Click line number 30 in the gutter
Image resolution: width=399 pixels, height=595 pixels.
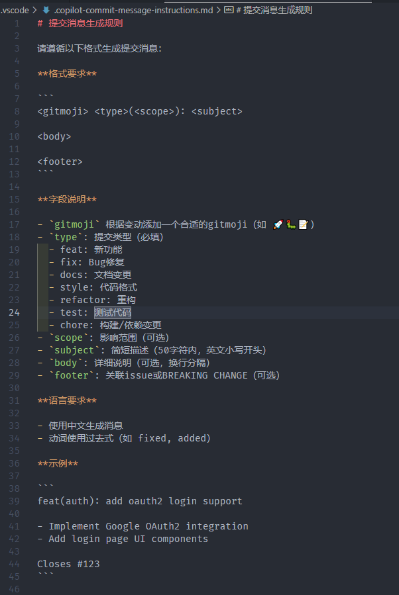(14, 388)
